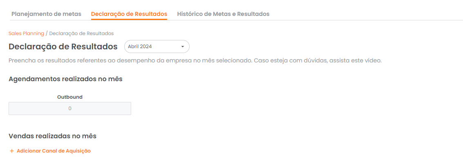The image size is (463, 166).
Task: Click the slash separator in breadcrumb
Action: [x=47, y=33]
